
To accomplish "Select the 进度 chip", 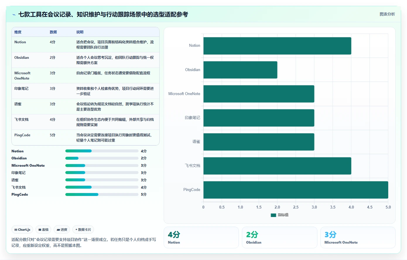I will pos(62,230).
